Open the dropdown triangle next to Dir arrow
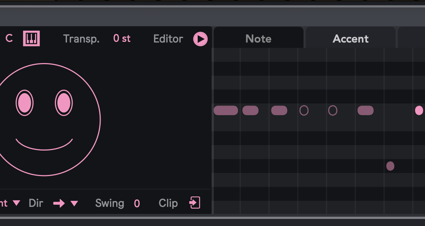425x226 pixels. pyautogui.click(x=74, y=203)
